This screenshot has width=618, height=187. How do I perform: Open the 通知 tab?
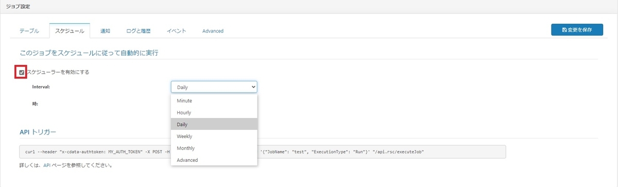105,31
